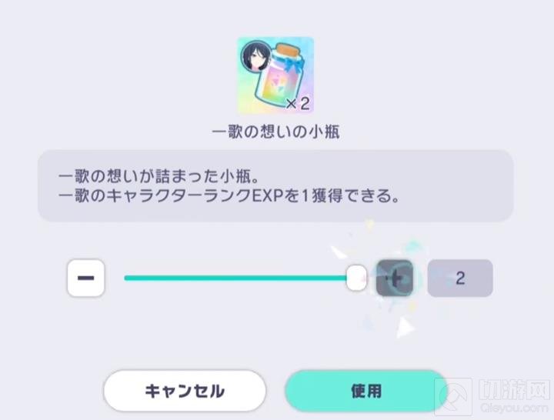Click description line mentioning キャラクターランクEXP
This screenshot has width=554, height=420.
[x=229, y=195]
